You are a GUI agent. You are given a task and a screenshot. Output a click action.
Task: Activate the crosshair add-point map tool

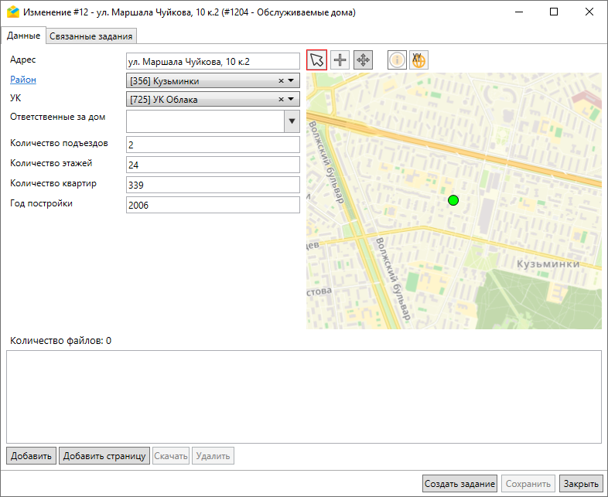340,60
